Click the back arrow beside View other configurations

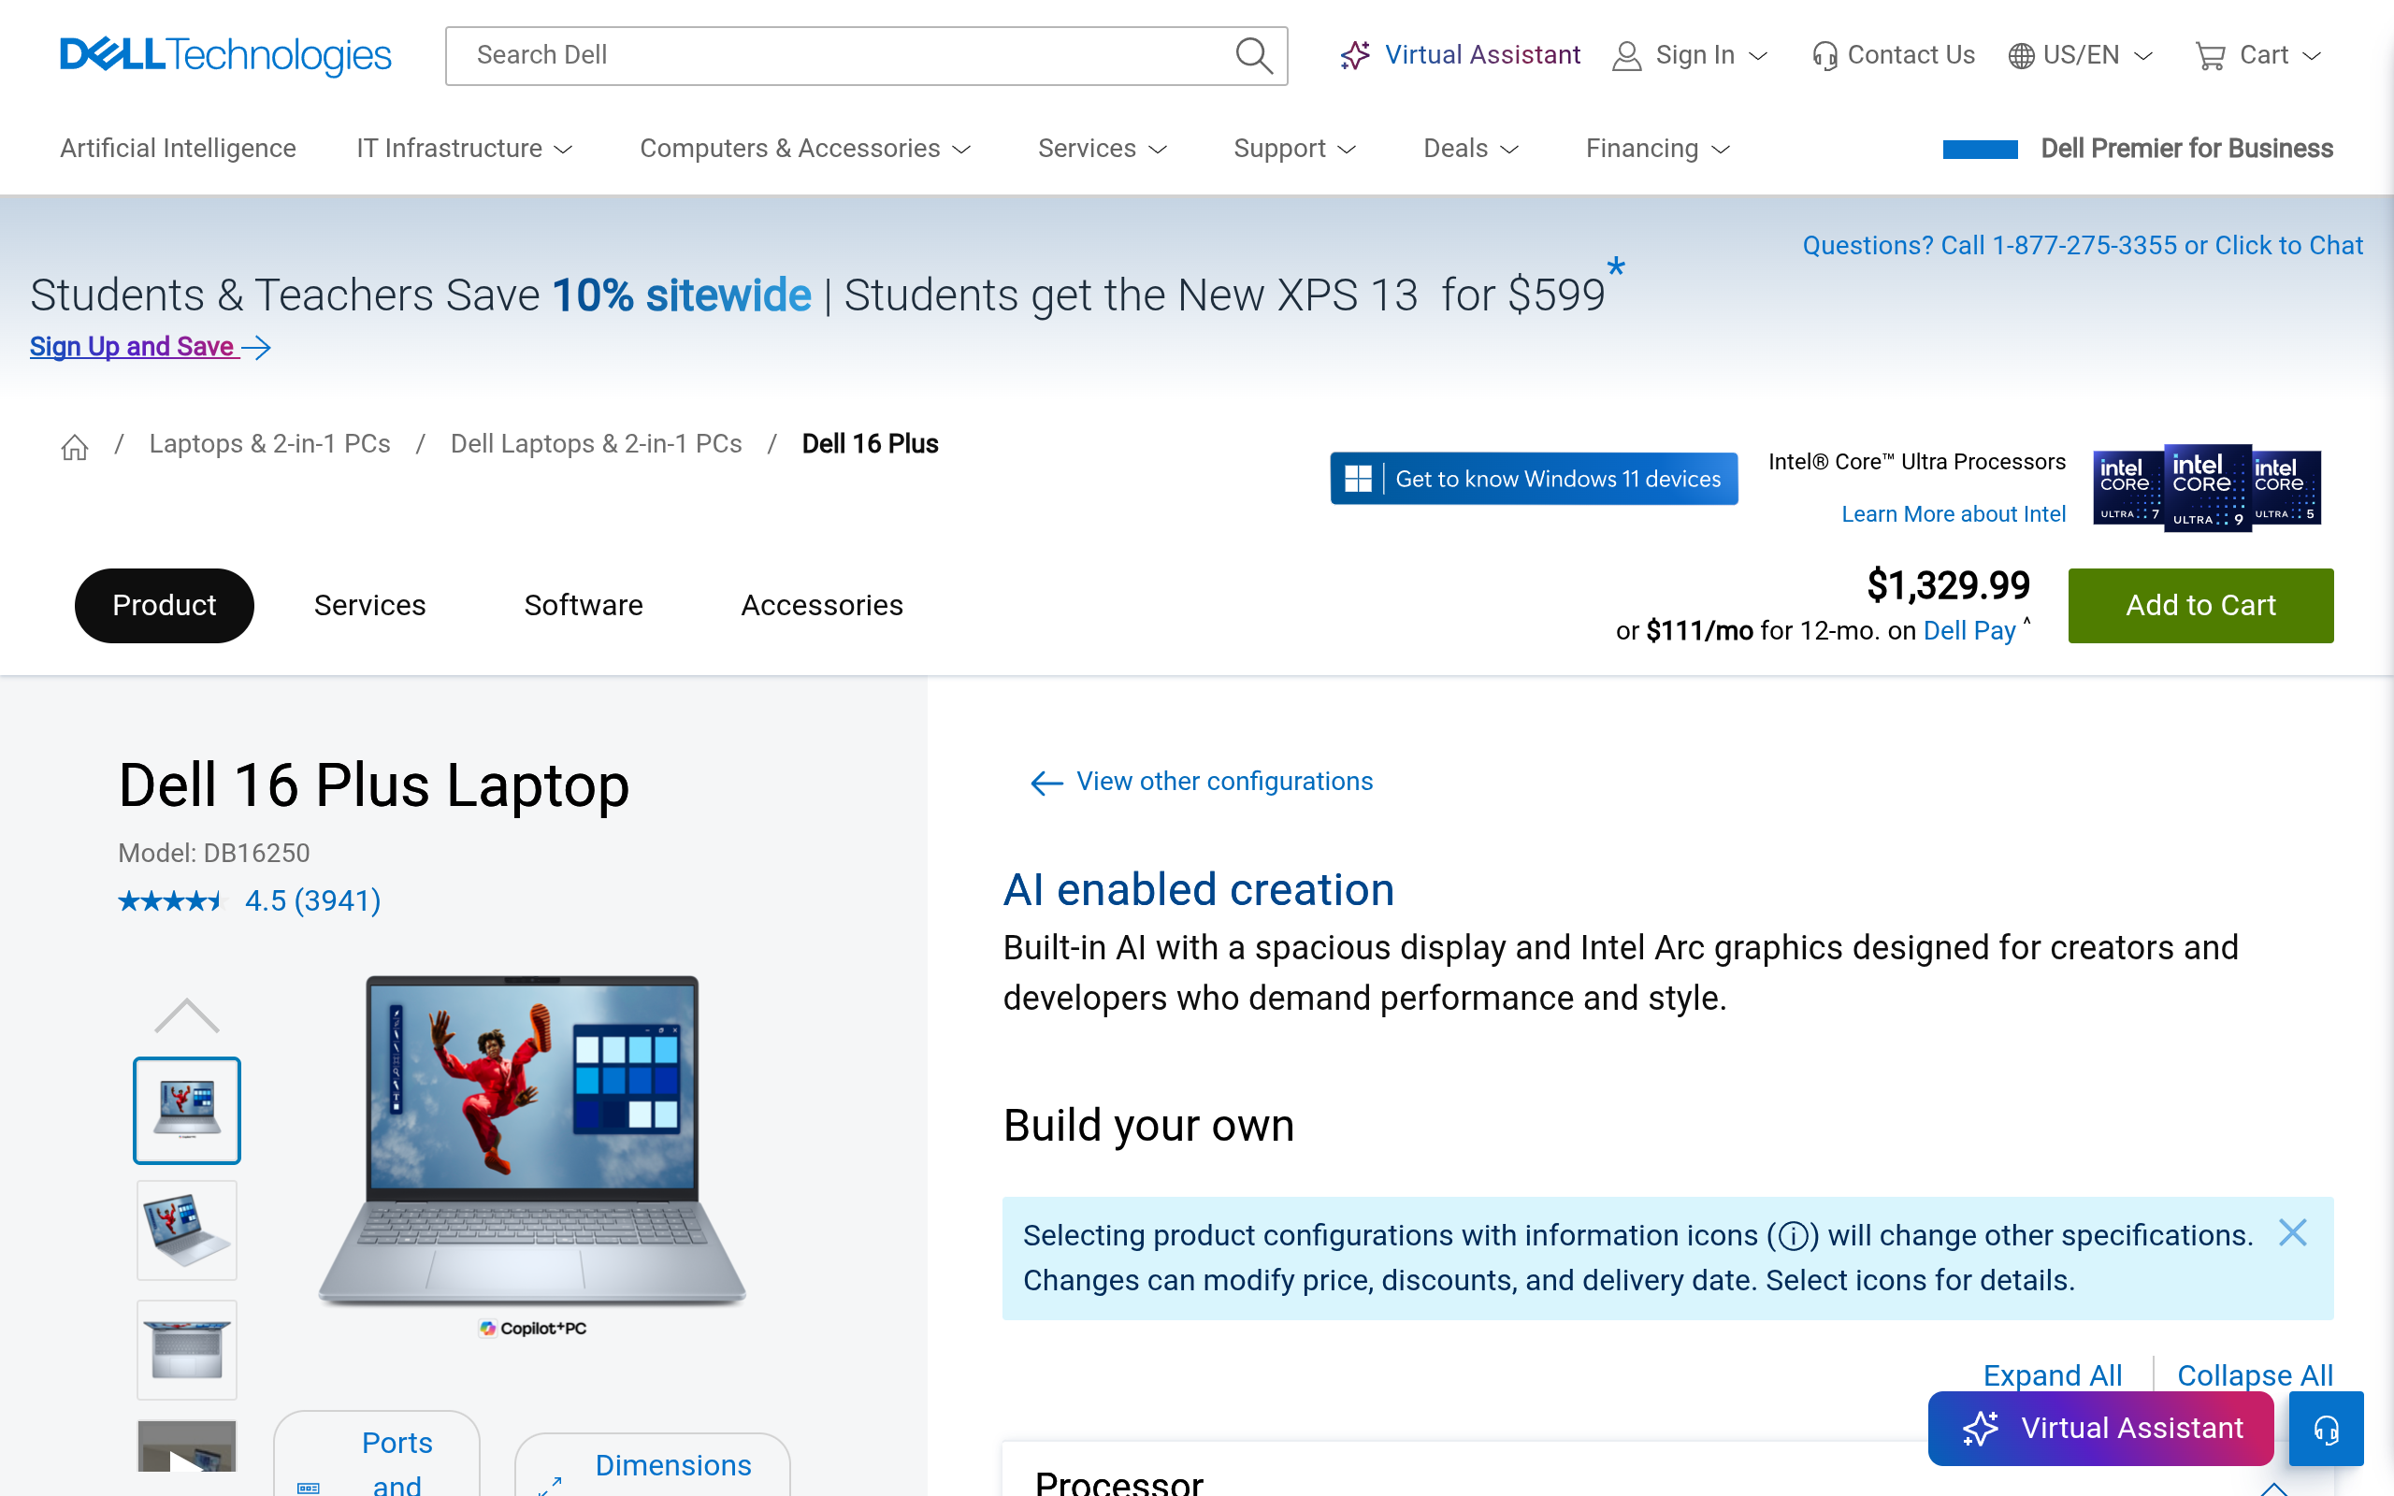click(1046, 783)
